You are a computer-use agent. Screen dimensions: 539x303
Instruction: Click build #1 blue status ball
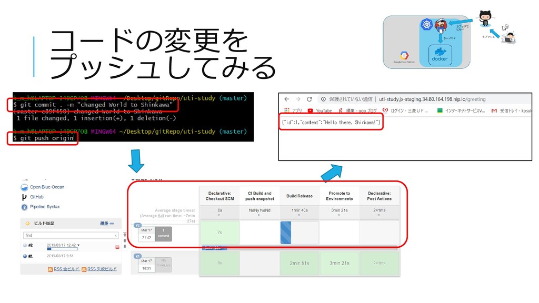tap(25, 256)
